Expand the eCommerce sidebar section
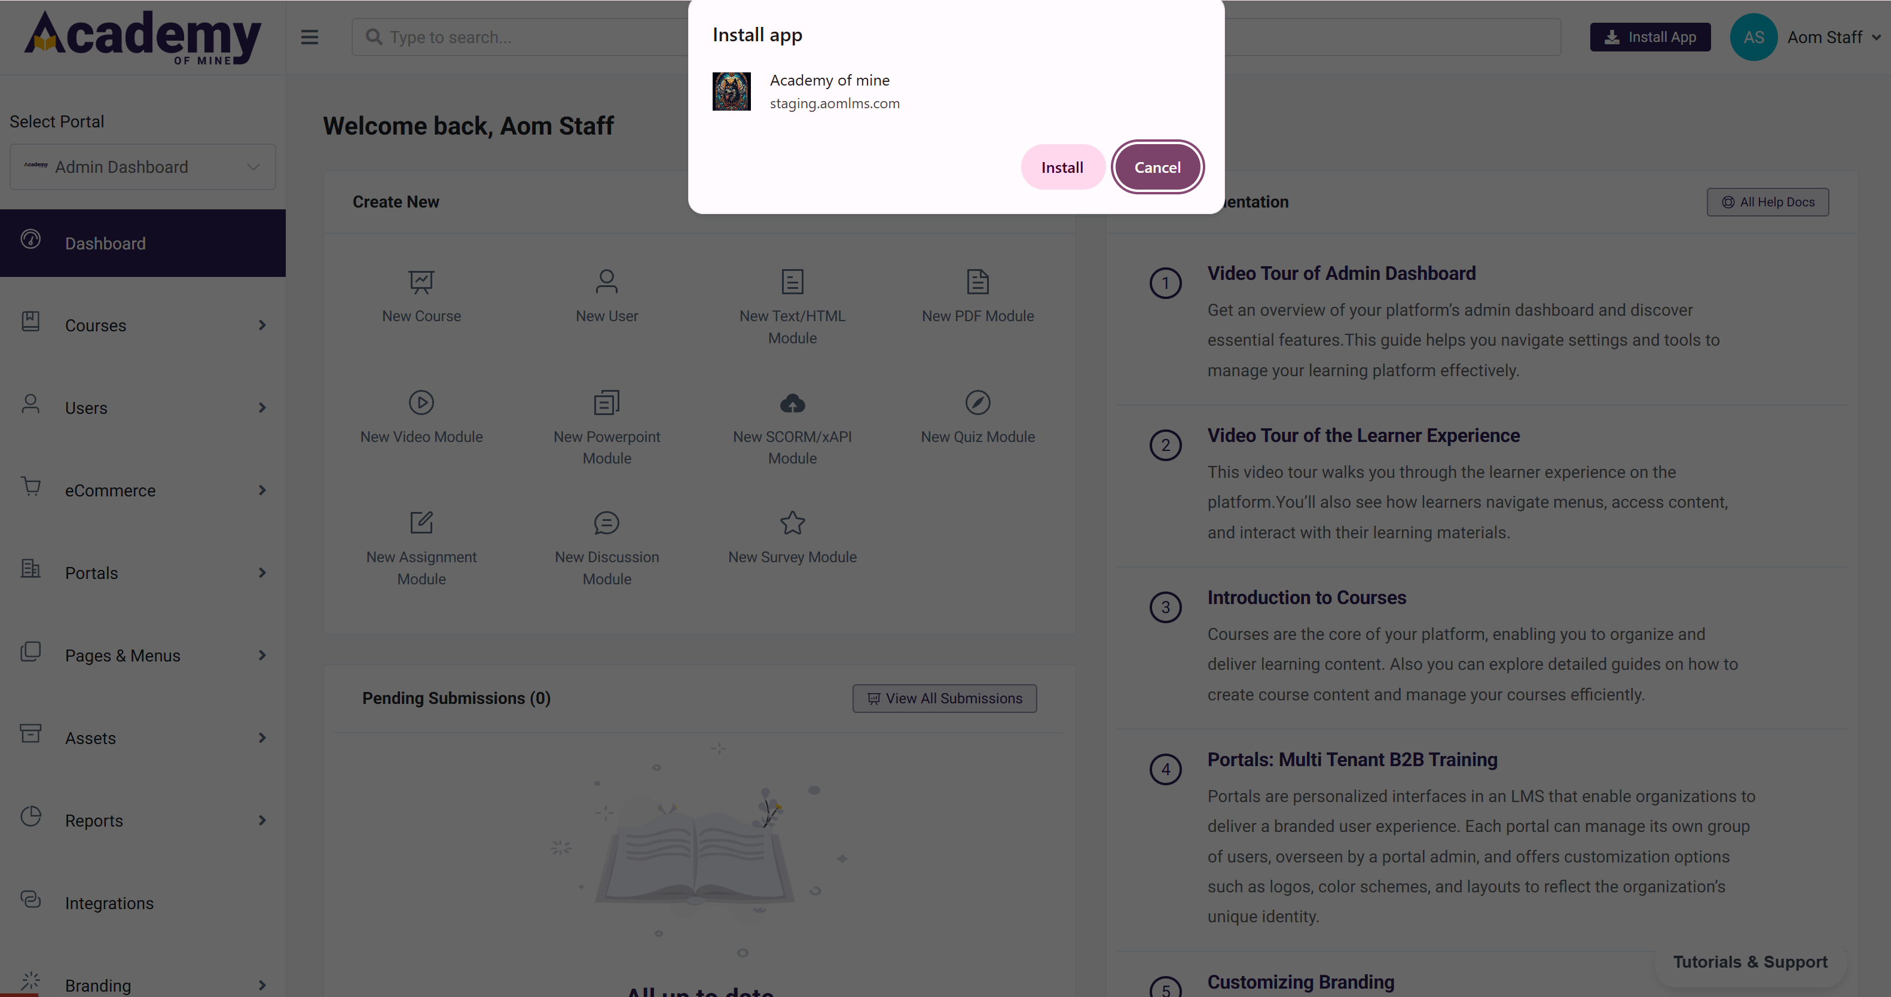The image size is (1891, 997). coord(142,490)
